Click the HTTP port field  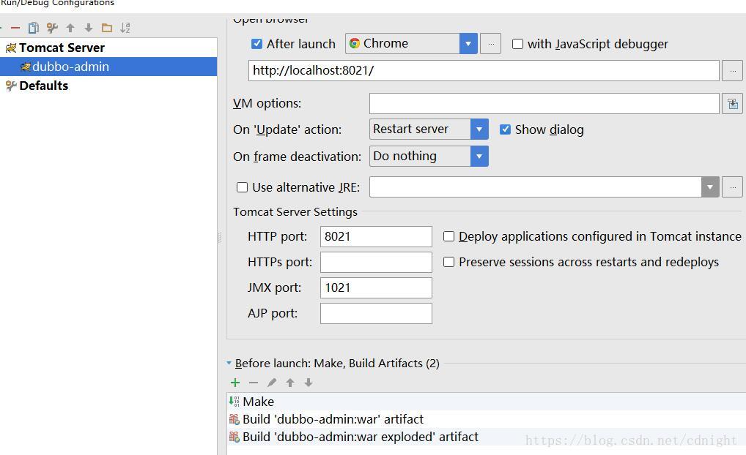pos(376,236)
